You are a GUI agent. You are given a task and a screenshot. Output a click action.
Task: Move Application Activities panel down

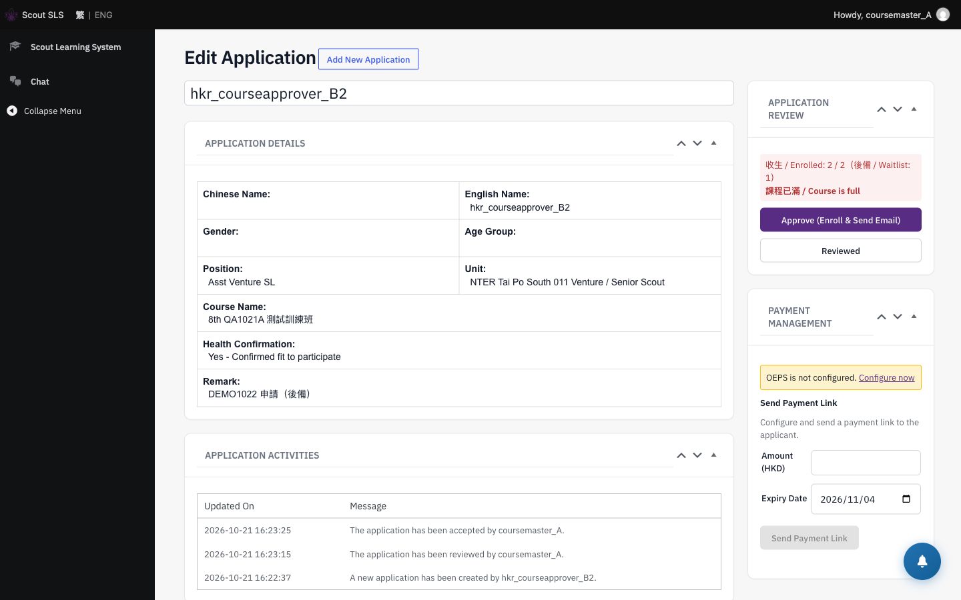pyautogui.click(x=697, y=455)
